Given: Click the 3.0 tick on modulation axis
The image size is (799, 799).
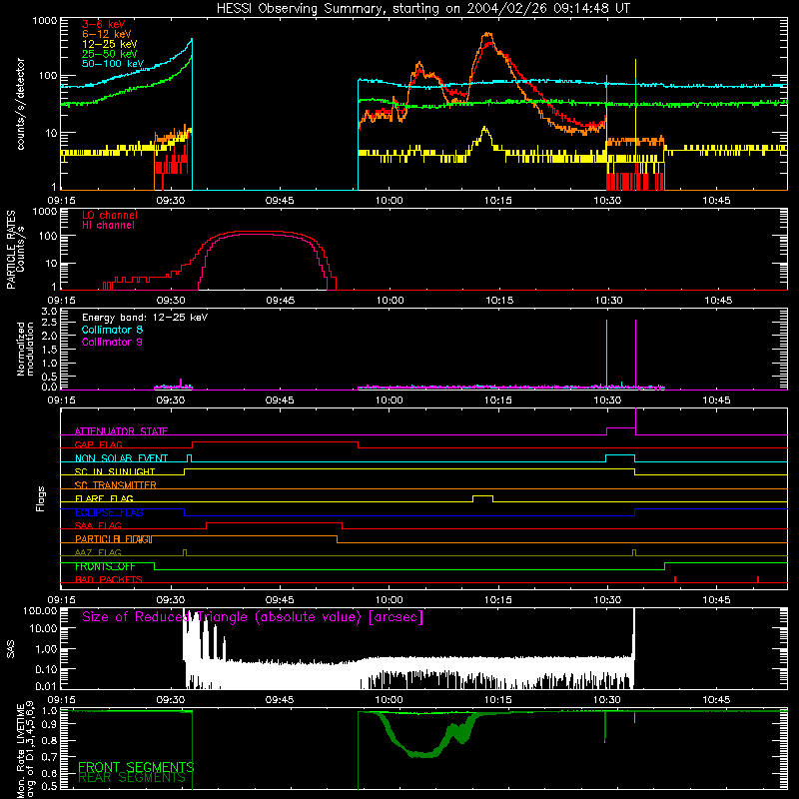Looking at the screenshot, I should coord(49,311).
